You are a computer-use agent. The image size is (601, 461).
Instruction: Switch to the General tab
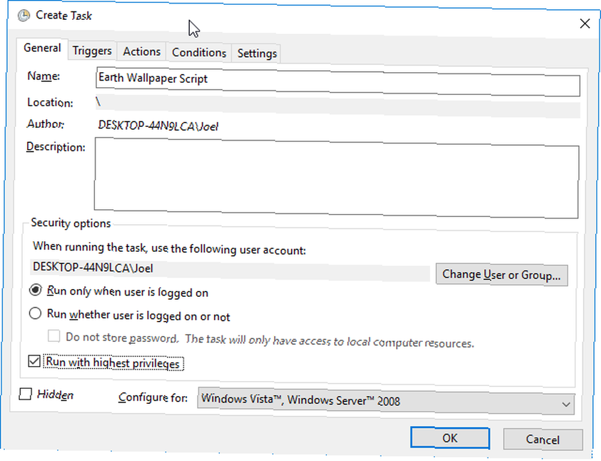(42, 48)
